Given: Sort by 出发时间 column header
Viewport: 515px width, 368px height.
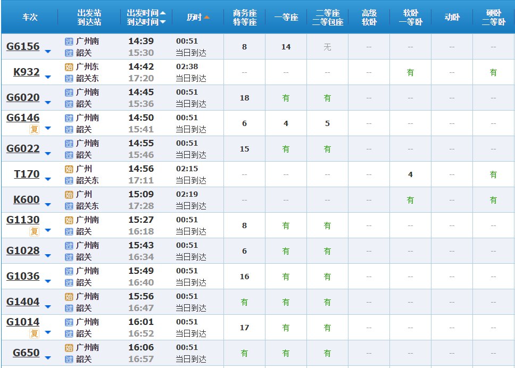Looking at the screenshot, I should [x=146, y=12].
